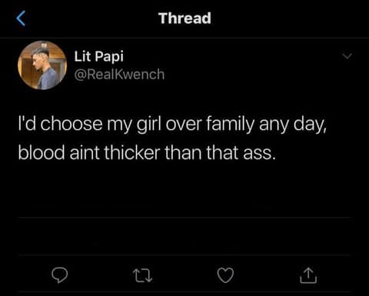Visit the @RealKwench handle
Viewport: 369px width, 296px height.
point(119,75)
